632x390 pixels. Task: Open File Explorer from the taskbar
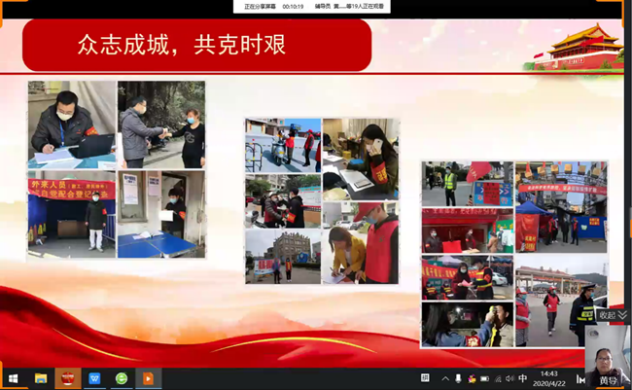click(42, 378)
